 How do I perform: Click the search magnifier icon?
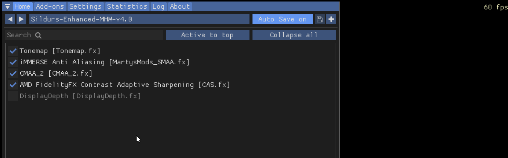[x=38, y=35]
